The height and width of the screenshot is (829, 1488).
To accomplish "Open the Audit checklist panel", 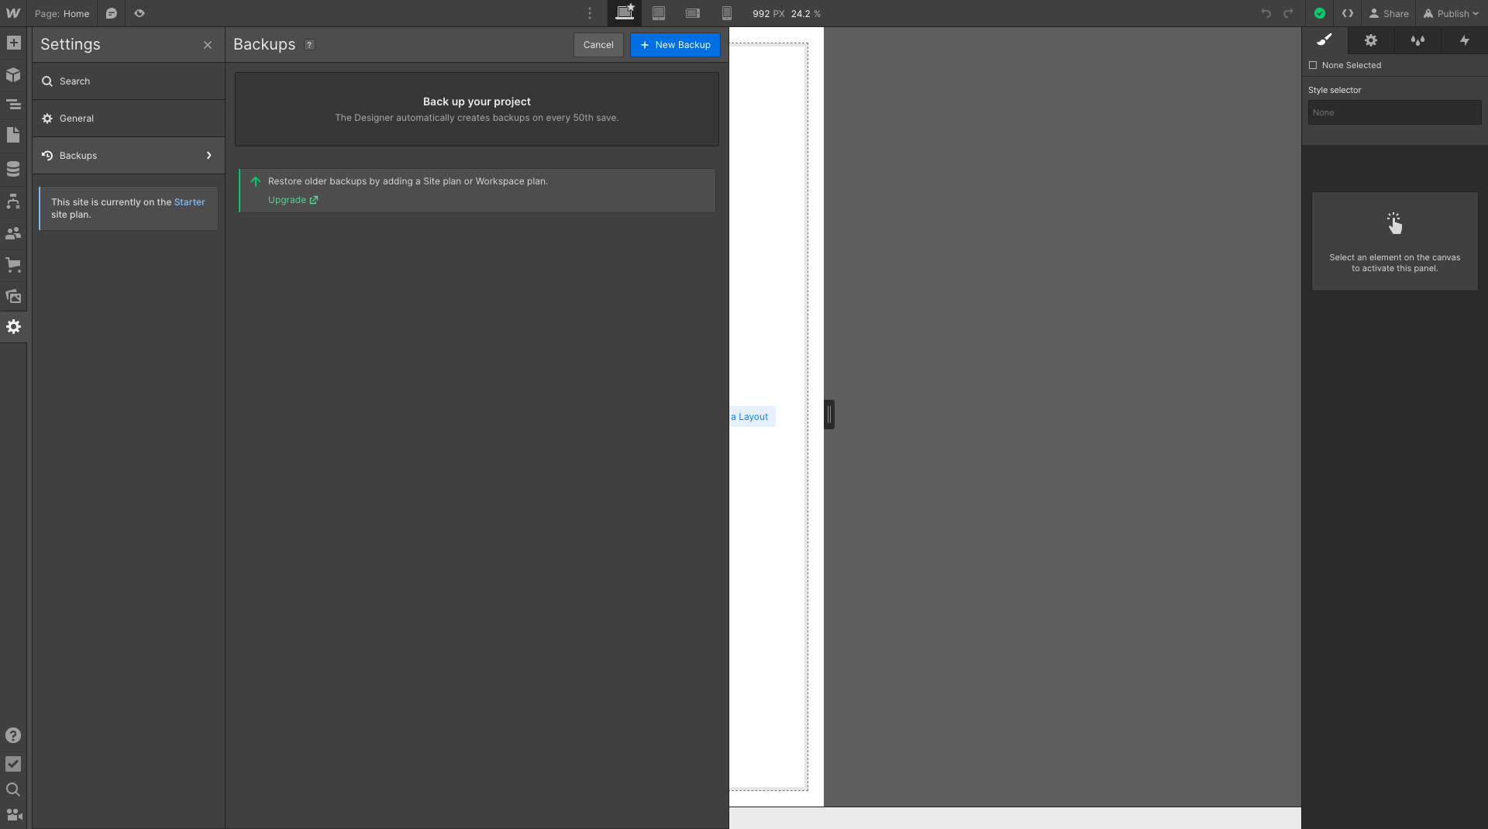I will coord(13,763).
